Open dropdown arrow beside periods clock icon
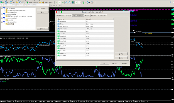The image size is (174, 103). click(90, 2)
